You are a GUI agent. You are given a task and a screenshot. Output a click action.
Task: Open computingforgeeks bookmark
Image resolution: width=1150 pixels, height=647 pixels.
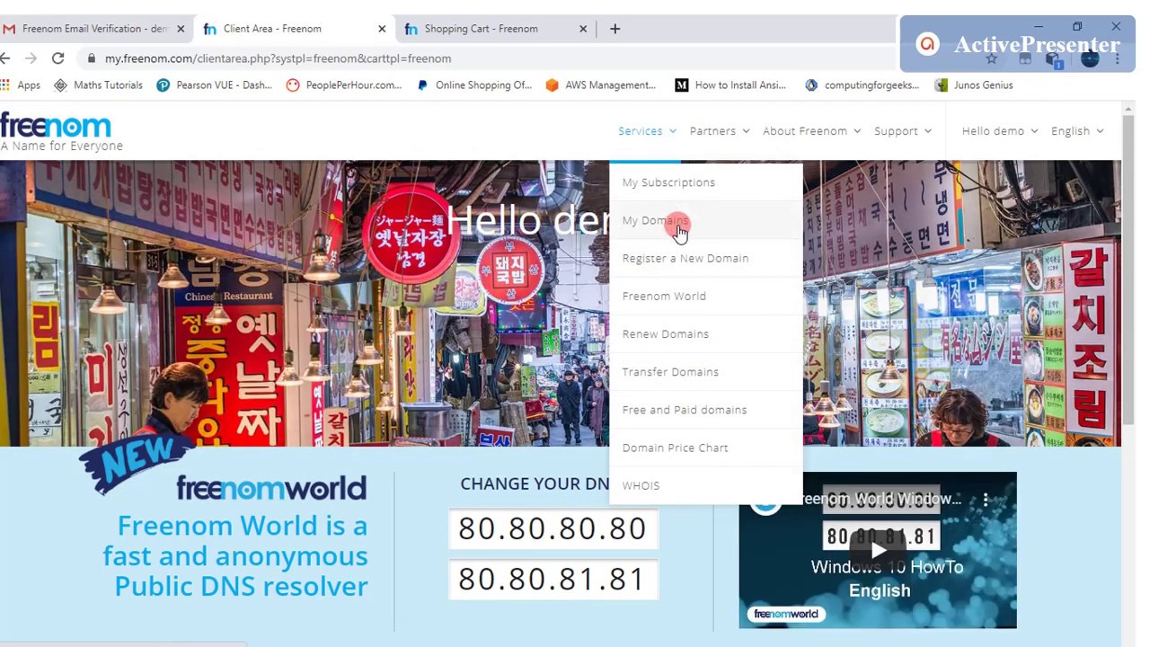[861, 85]
